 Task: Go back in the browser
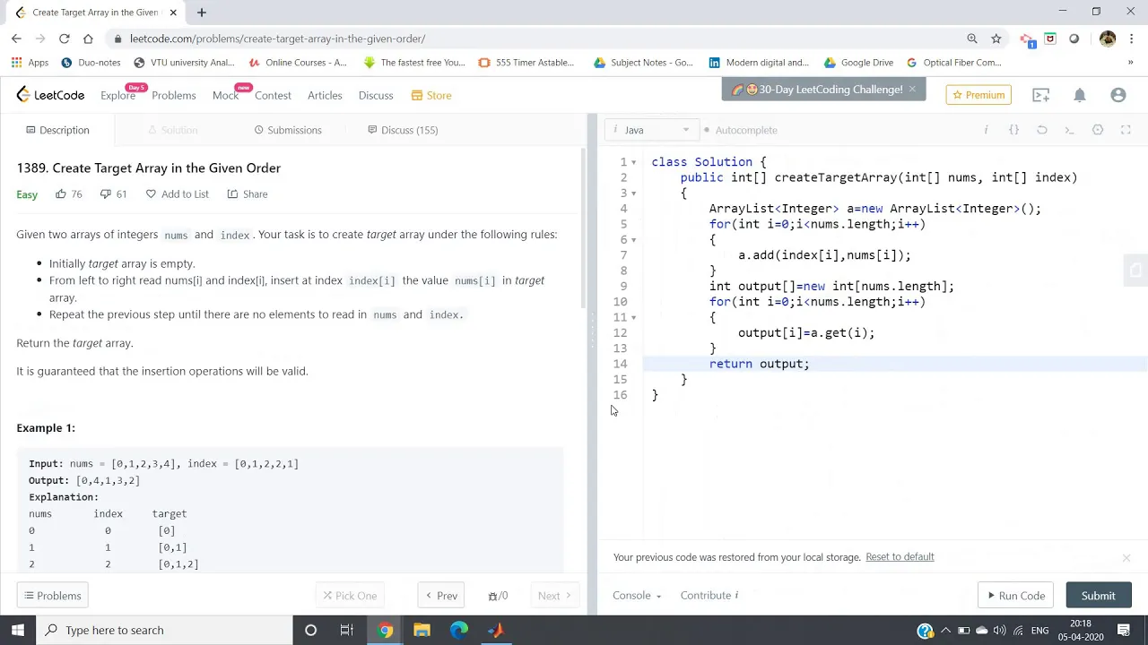[16, 39]
